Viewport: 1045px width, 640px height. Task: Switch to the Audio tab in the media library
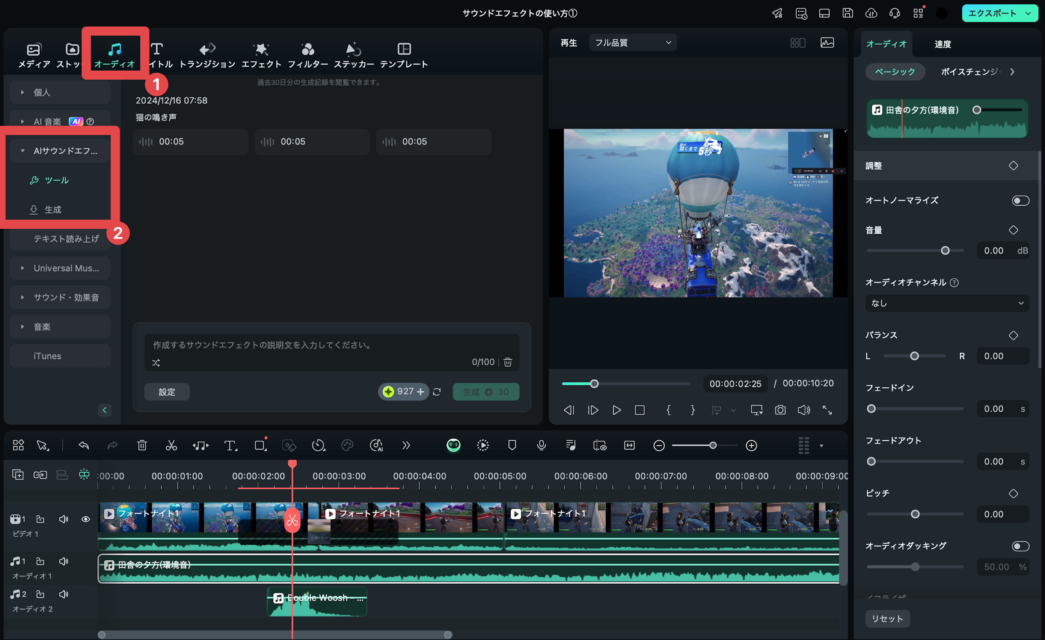point(115,55)
